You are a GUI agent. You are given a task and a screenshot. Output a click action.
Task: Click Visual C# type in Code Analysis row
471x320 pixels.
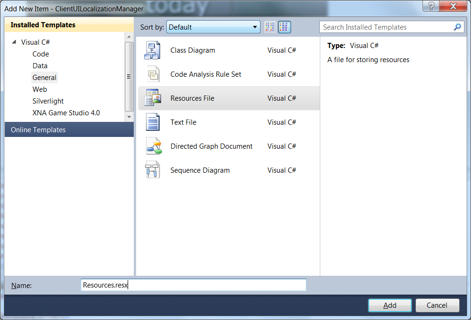(282, 74)
